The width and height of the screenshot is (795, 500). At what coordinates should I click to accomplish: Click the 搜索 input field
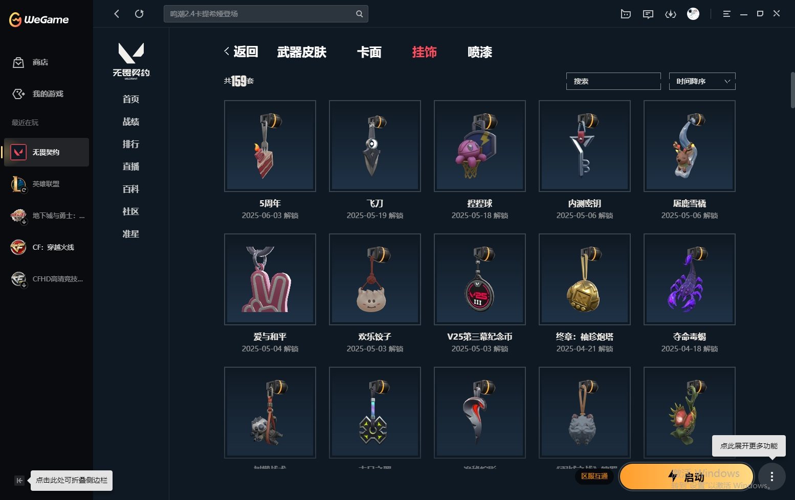[x=613, y=81]
